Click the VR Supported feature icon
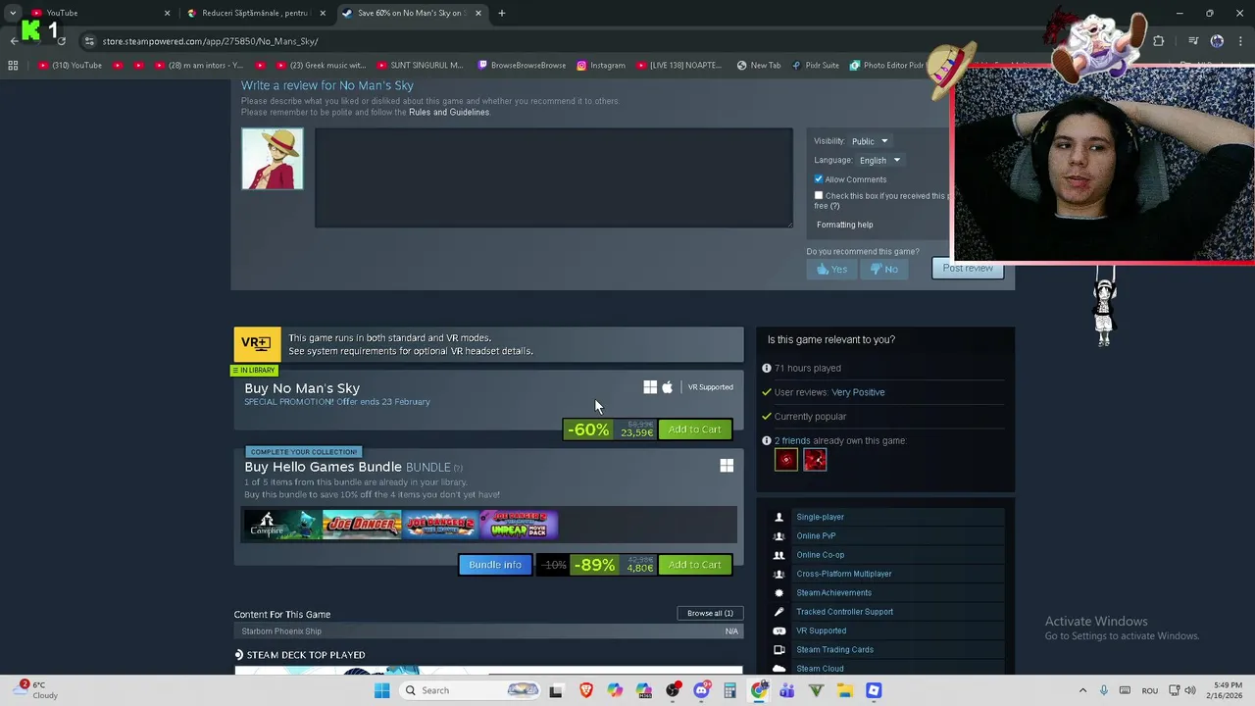The height and width of the screenshot is (706, 1255). coord(779,630)
